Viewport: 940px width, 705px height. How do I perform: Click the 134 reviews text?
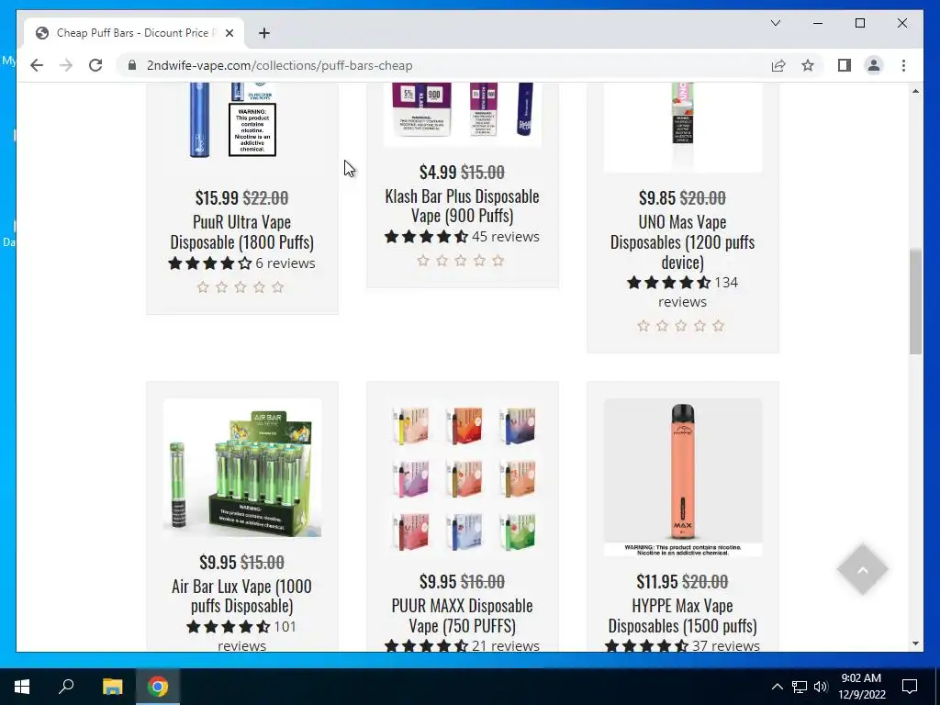[698, 292]
